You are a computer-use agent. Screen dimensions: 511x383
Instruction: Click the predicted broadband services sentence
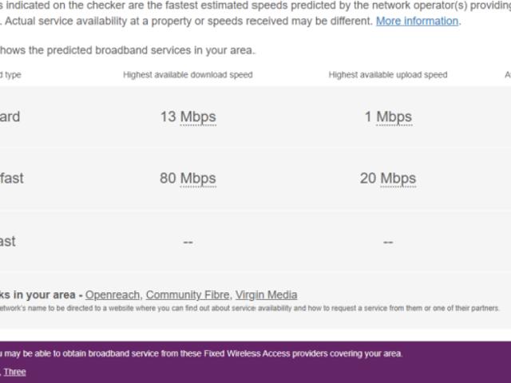(x=128, y=50)
